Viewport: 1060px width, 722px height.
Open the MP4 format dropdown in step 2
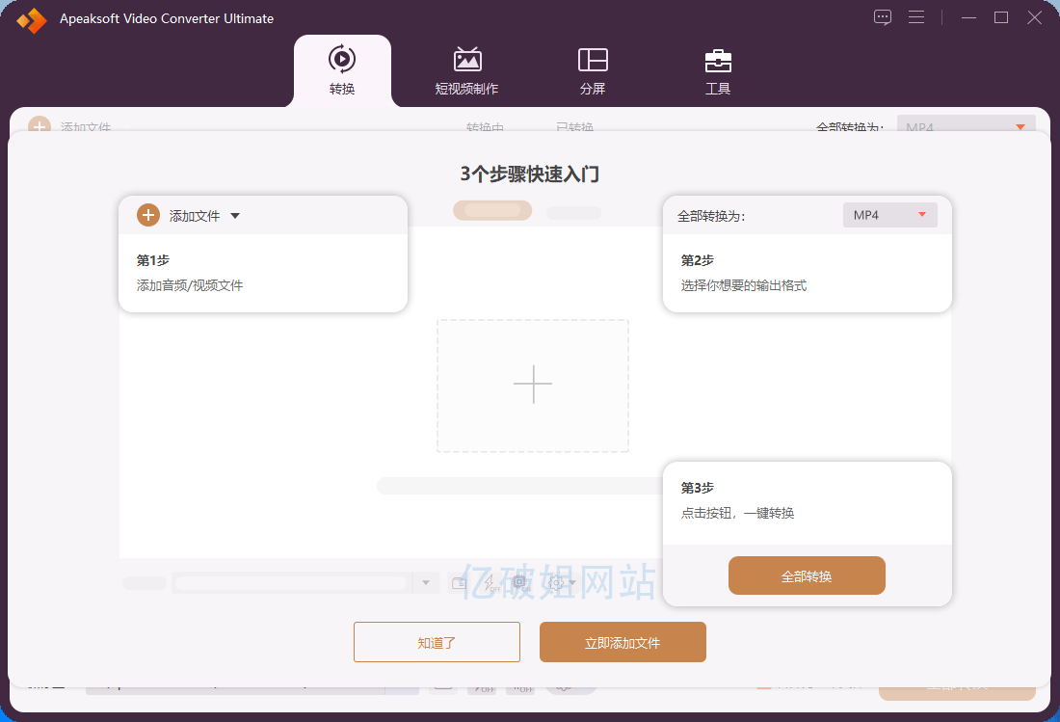[x=889, y=215]
